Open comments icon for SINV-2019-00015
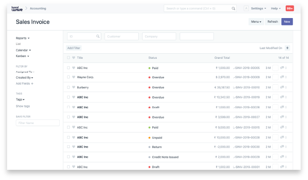 [282, 127]
